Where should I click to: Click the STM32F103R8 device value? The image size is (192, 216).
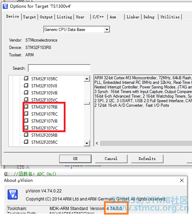pos(38,48)
